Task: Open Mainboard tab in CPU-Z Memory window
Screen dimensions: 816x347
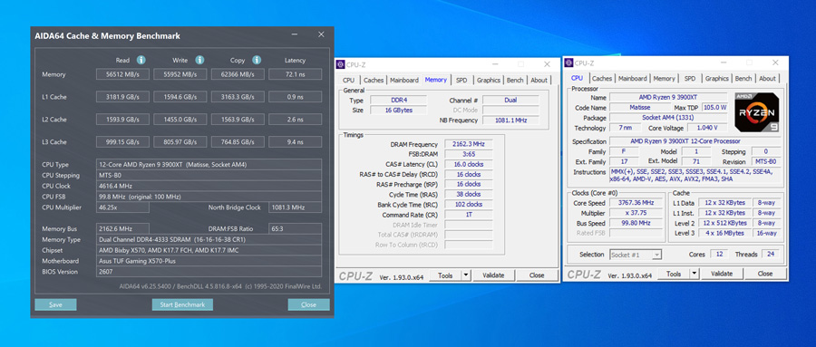Action: [404, 80]
